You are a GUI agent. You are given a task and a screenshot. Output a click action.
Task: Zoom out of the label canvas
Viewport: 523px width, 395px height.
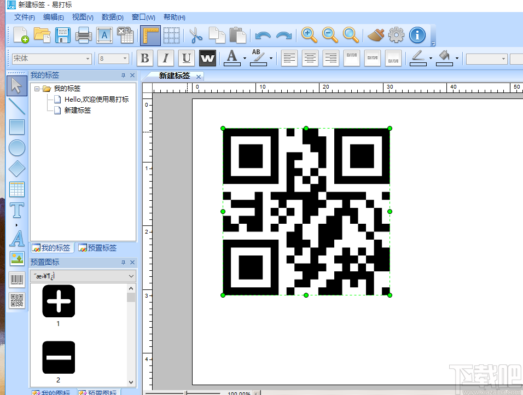click(x=330, y=35)
